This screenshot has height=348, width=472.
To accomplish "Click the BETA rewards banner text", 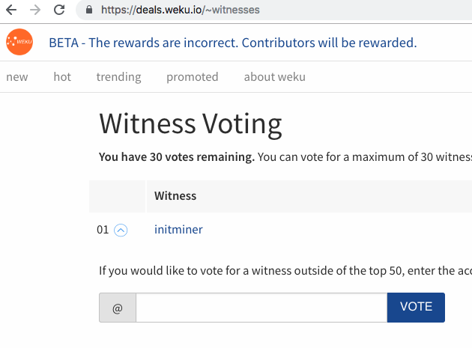I will (x=232, y=43).
